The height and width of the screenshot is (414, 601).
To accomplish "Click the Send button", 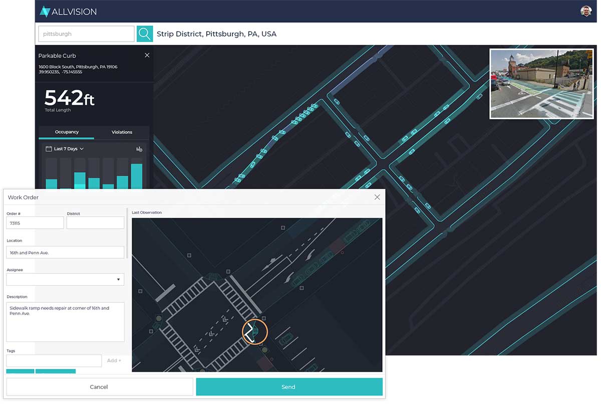I will [x=289, y=387].
